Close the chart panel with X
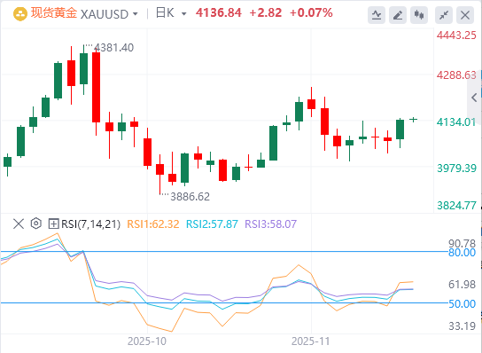 pos(465,15)
